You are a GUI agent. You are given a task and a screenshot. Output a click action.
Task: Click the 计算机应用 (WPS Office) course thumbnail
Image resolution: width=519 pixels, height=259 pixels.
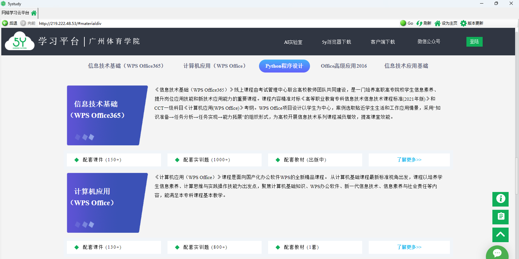coord(107,203)
